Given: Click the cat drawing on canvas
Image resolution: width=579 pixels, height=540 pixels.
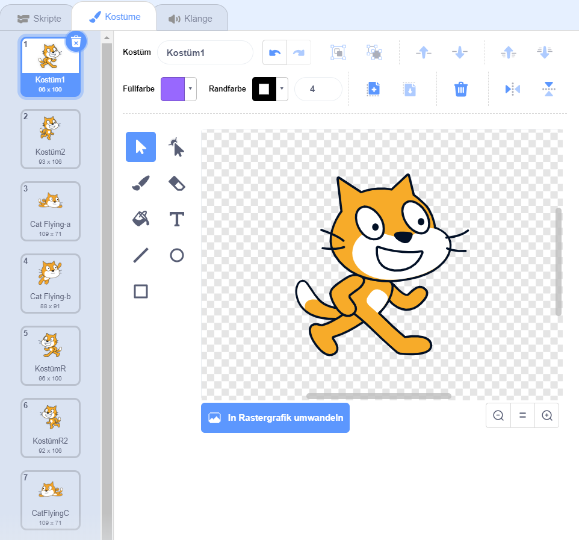Looking at the screenshot, I should click(x=381, y=264).
